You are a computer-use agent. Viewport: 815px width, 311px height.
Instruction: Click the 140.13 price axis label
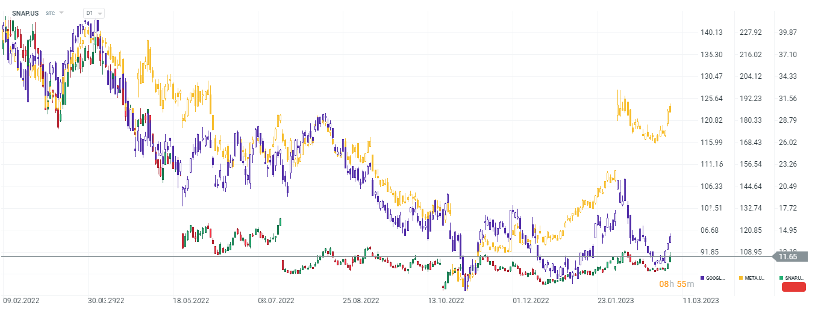point(711,32)
